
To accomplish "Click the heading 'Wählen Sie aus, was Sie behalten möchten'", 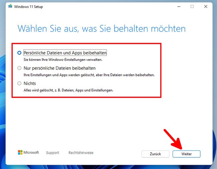I will click(101, 29).
